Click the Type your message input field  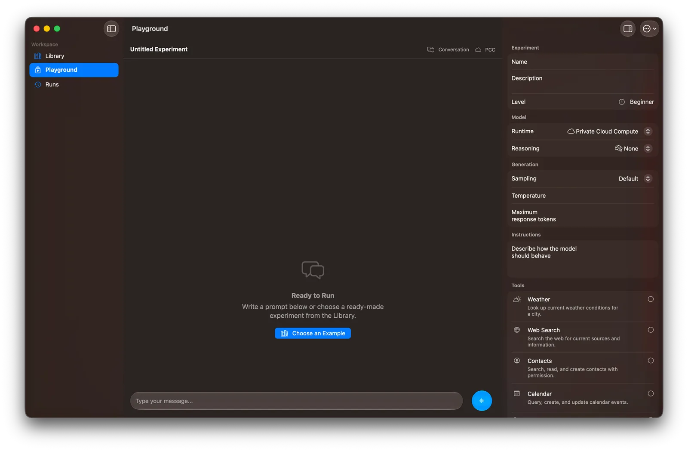pos(296,401)
